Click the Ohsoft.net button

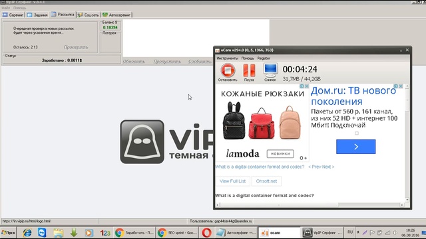coord(266,181)
